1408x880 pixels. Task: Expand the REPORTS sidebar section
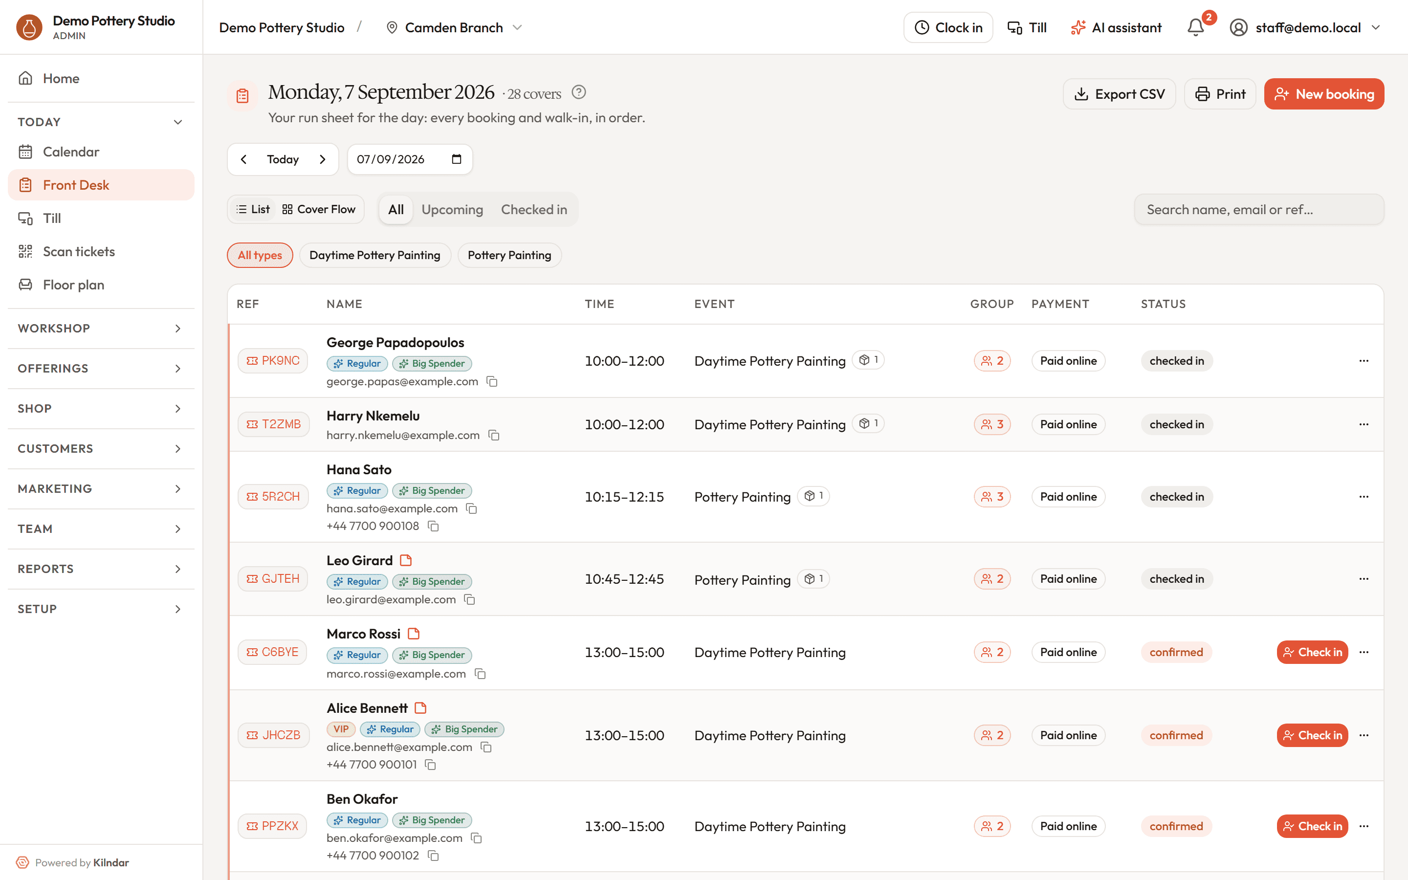click(101, 569)
